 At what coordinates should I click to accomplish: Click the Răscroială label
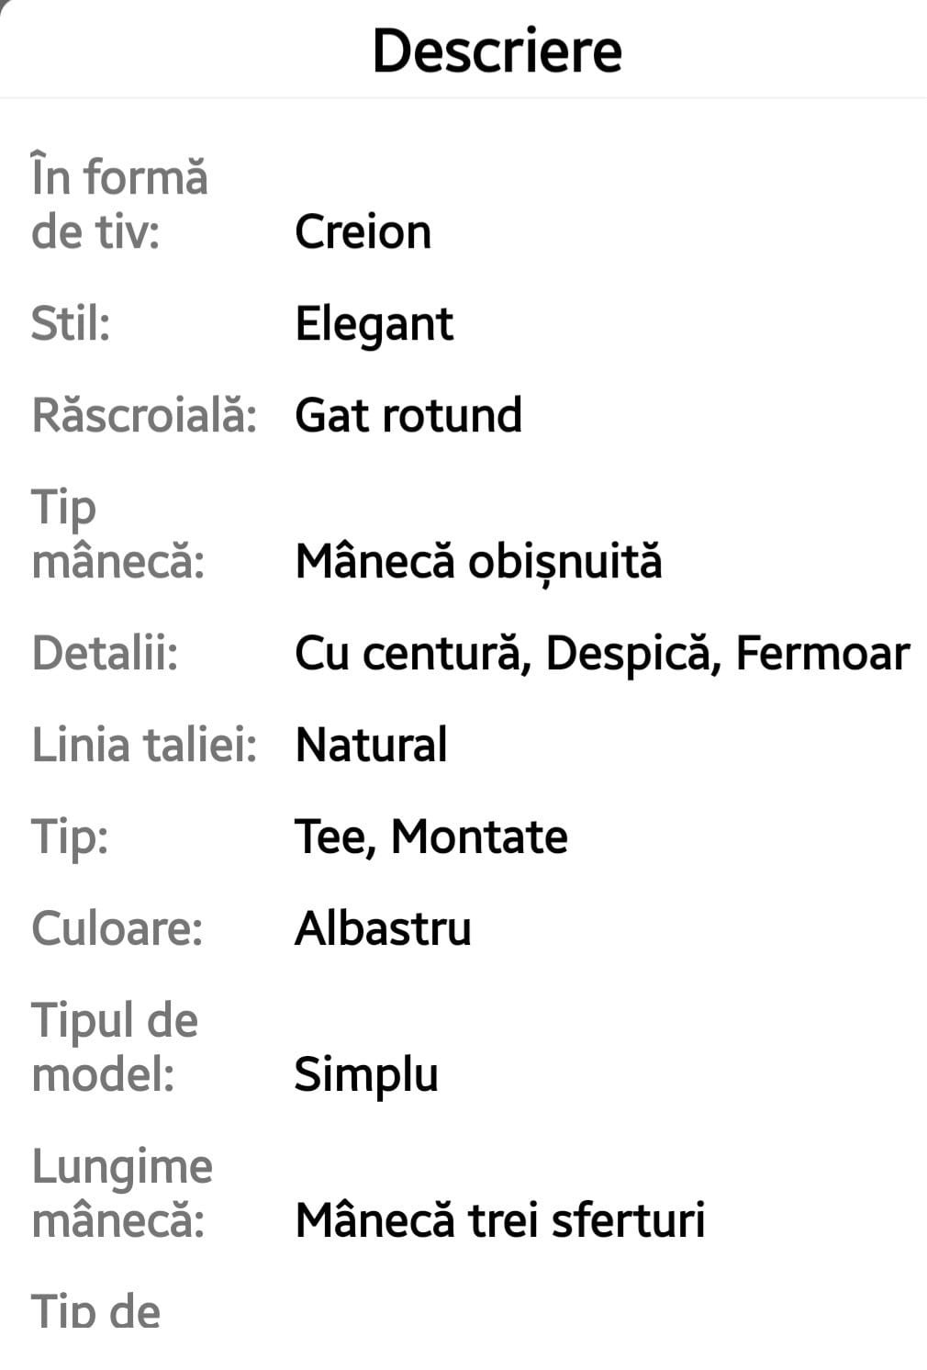(144, 415)
